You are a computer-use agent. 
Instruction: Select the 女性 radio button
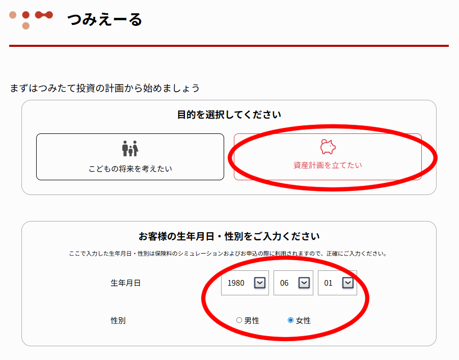290,320
